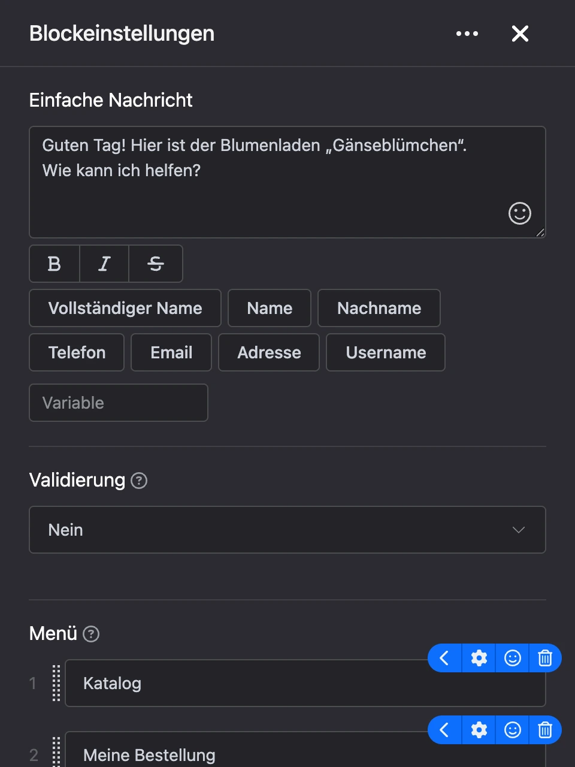Image resolution: width=575 pixels, height=767 pixels.
Task: Delete the Meine Bestellung menu item
Action: [x=545, y=730]
